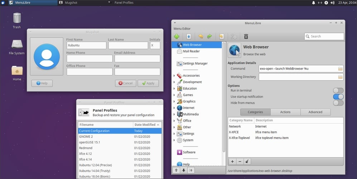Expand the Games category

pos(174,95)
